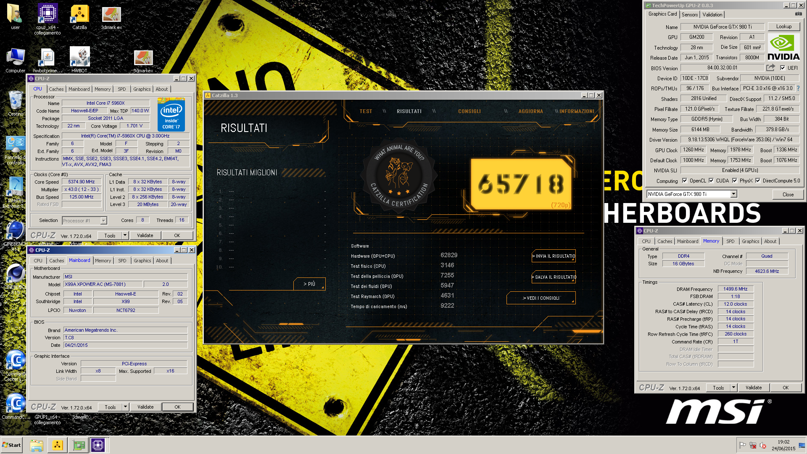Open Windows Explorer from the taskbar
The height and width of the screenshot is (454, 807).
coord(37,445)
